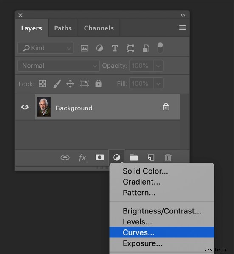Screen dimensions: 234x254
Task: Filter for type layers icon
Action: tap(115, 48)
